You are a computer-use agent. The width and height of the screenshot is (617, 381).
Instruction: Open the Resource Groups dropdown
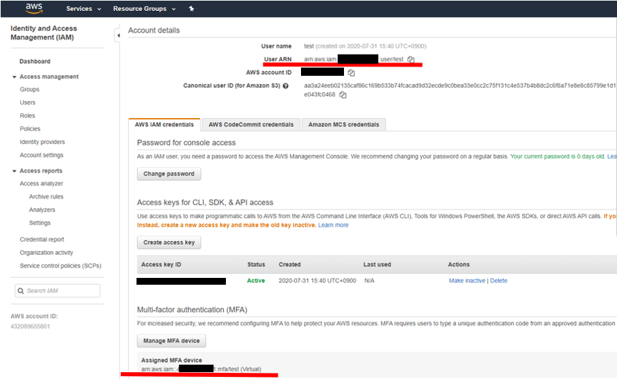point(144,9)
